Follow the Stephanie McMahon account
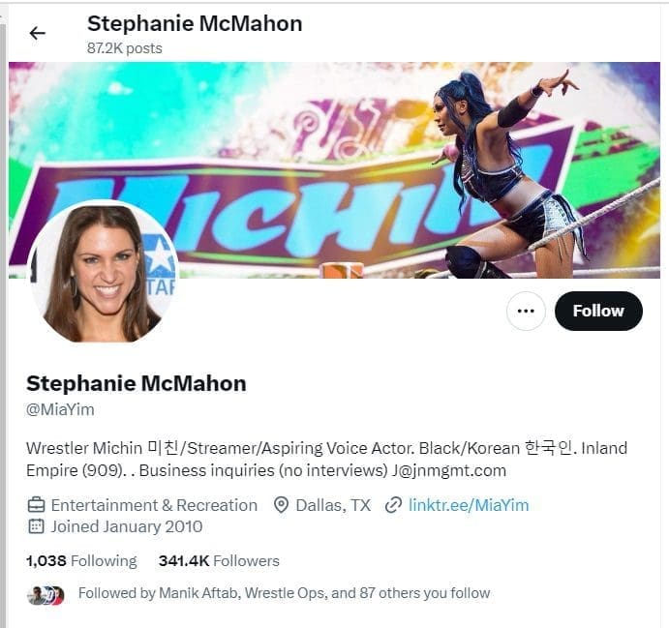This screenshot has height=628, width=669. tap(598, 312)
